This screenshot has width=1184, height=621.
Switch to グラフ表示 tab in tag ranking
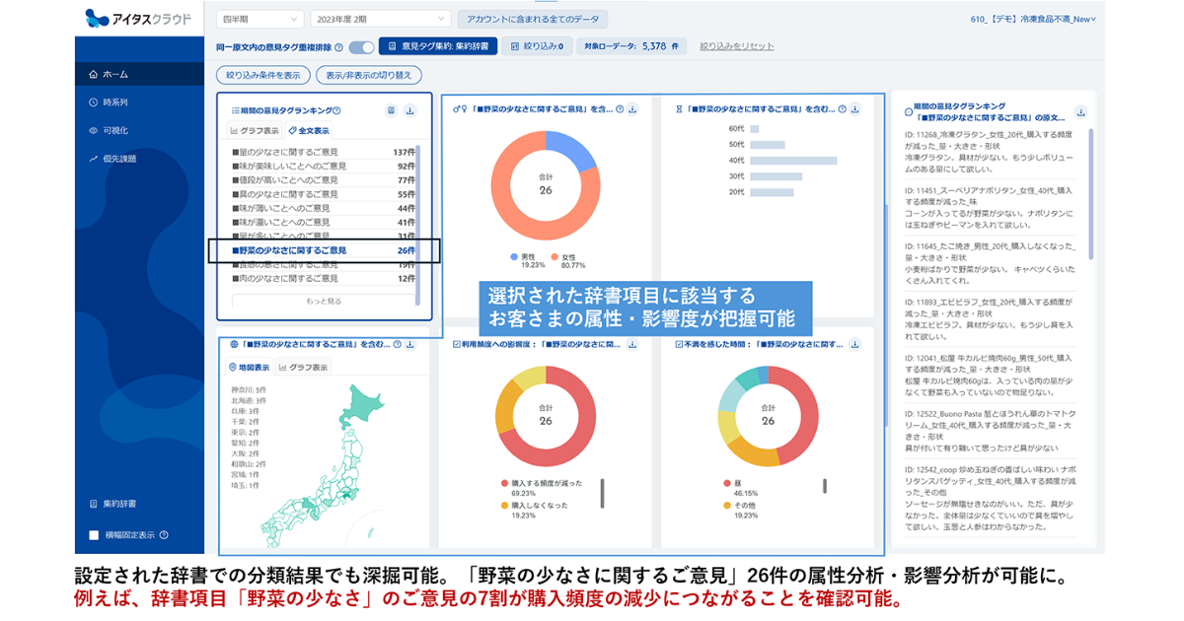pos(255,130)
